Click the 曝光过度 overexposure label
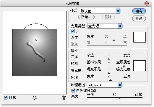Image resolution: width=154 pixels, height=107 pixels. click(124, 69)
